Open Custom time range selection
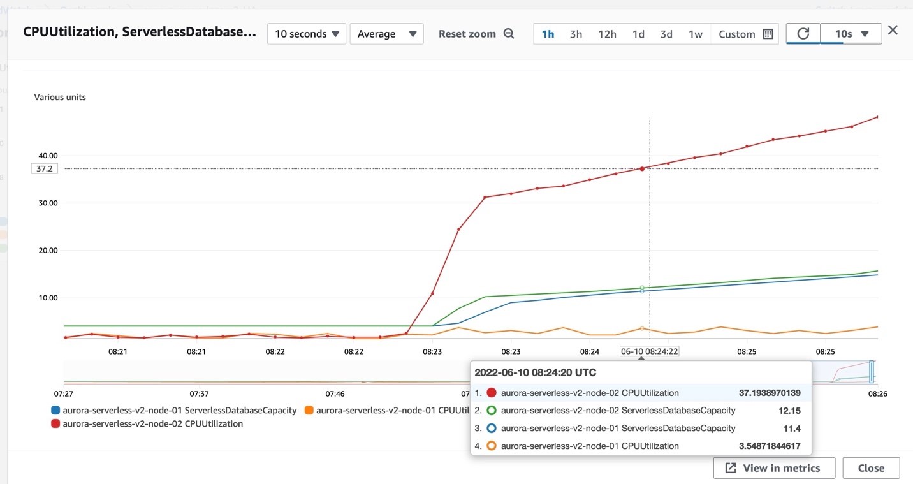913x484 pixels. click(x=737, y=34)
